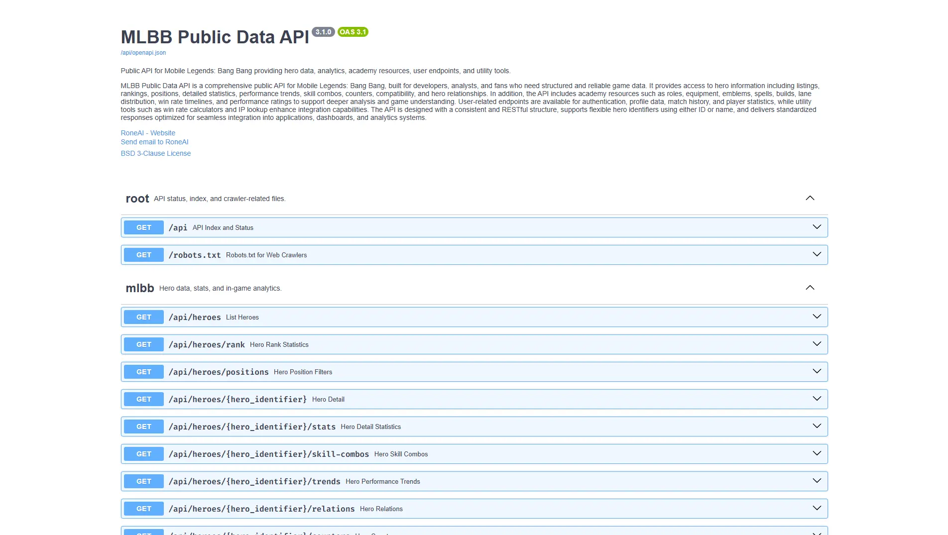Click 'Hero Position Filters' description text
The width and height of the screenshot is (948, 535).
303,372
